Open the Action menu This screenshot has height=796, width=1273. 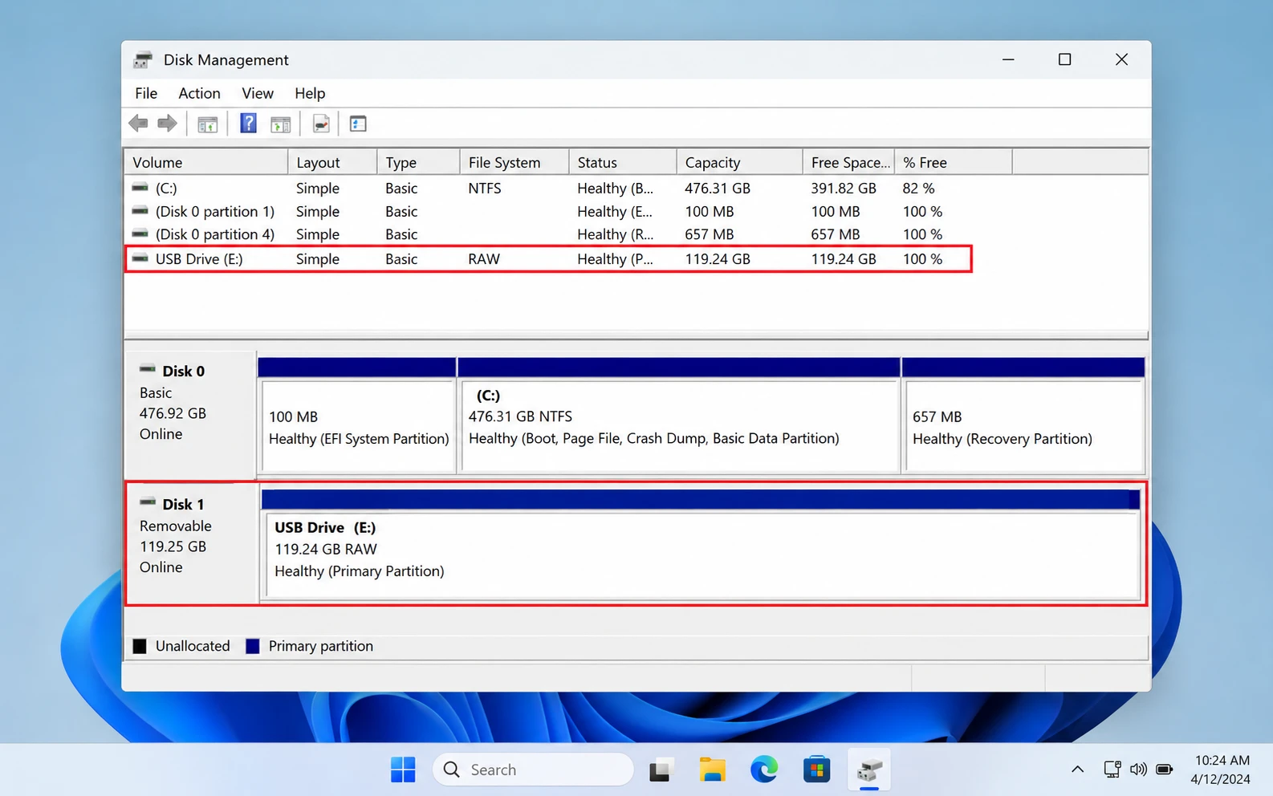pos(199,93)
